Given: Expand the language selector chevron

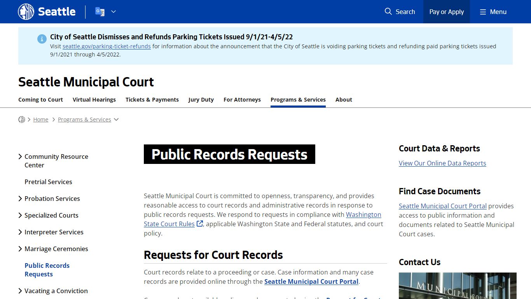Looking at the screenshot, I should 114,12.
